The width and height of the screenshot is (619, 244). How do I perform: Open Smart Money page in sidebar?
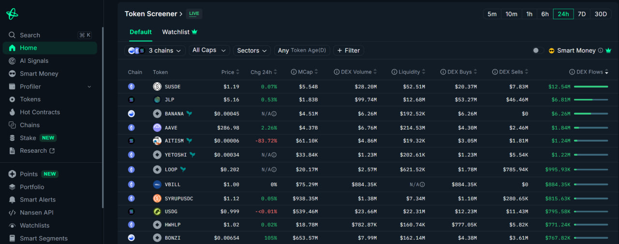[x=39, y=73]
